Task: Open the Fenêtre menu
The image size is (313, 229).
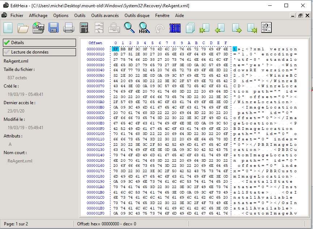Action: [162, 16]
